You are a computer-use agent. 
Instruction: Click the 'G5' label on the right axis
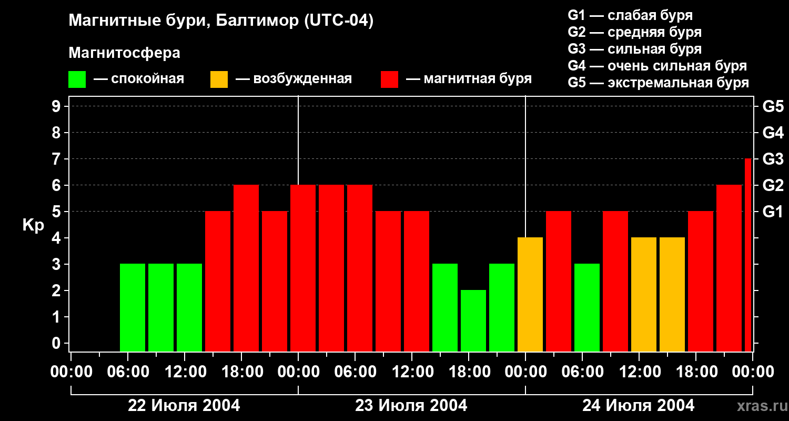coord(773,107)
